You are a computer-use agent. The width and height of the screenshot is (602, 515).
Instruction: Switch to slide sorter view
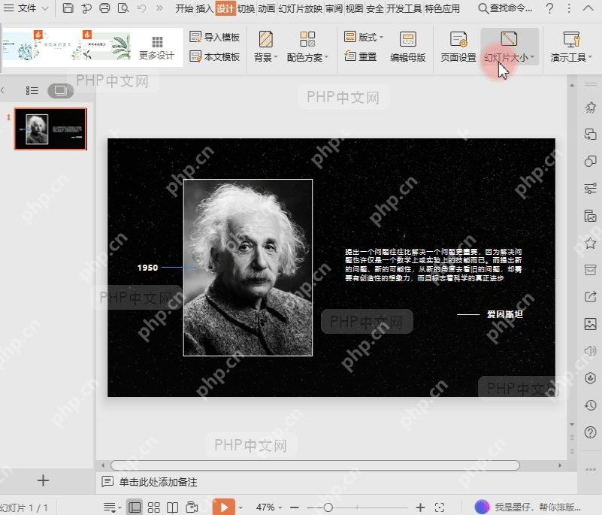click(153, 507)
